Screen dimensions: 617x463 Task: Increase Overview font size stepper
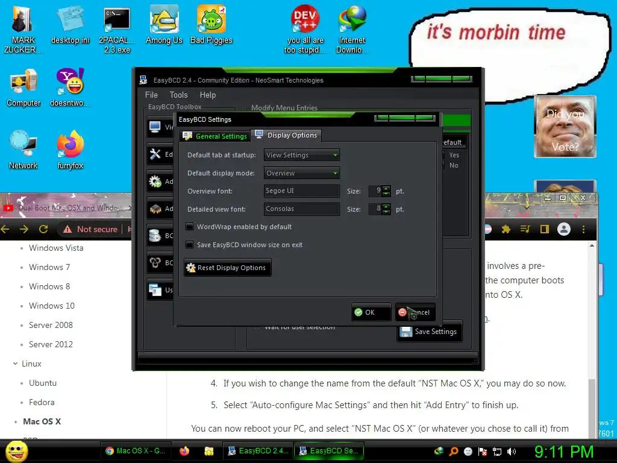[x=386, y=188]
